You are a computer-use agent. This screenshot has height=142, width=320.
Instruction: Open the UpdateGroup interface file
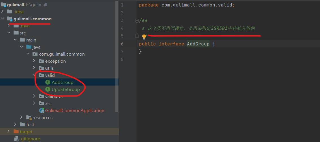(66, 89)
